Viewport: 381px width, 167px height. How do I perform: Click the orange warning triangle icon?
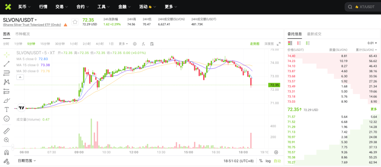(65, 25)
